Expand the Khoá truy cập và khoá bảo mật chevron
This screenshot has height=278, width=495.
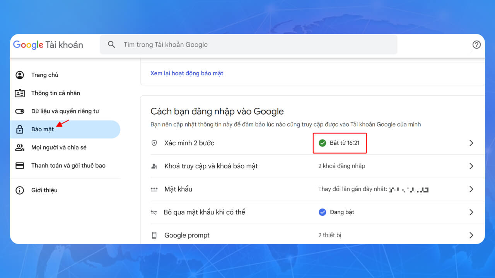(471, 166)
